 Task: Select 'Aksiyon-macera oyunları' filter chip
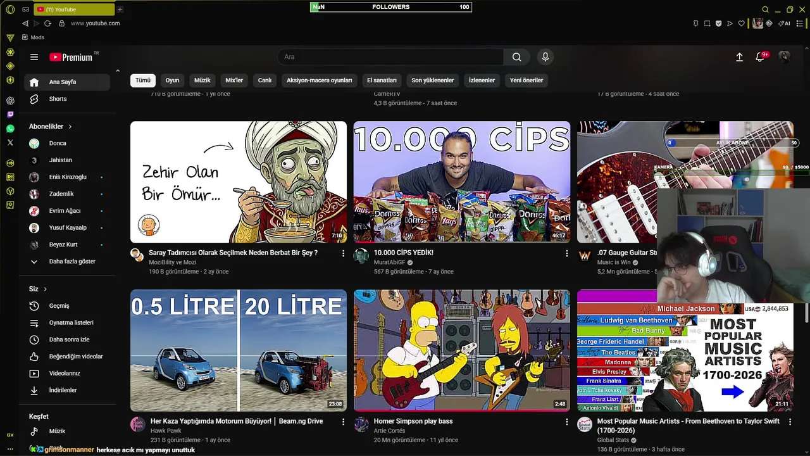[319, 80]
